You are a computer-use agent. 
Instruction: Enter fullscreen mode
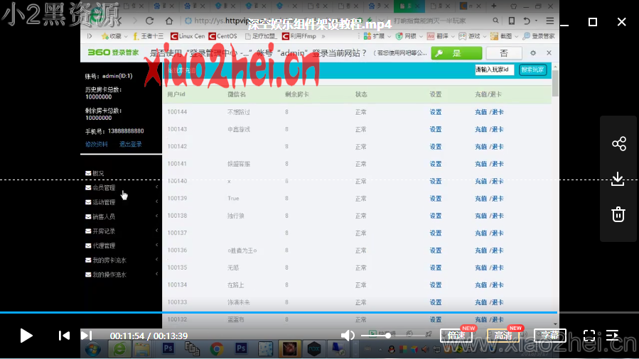tap(589, 336)
